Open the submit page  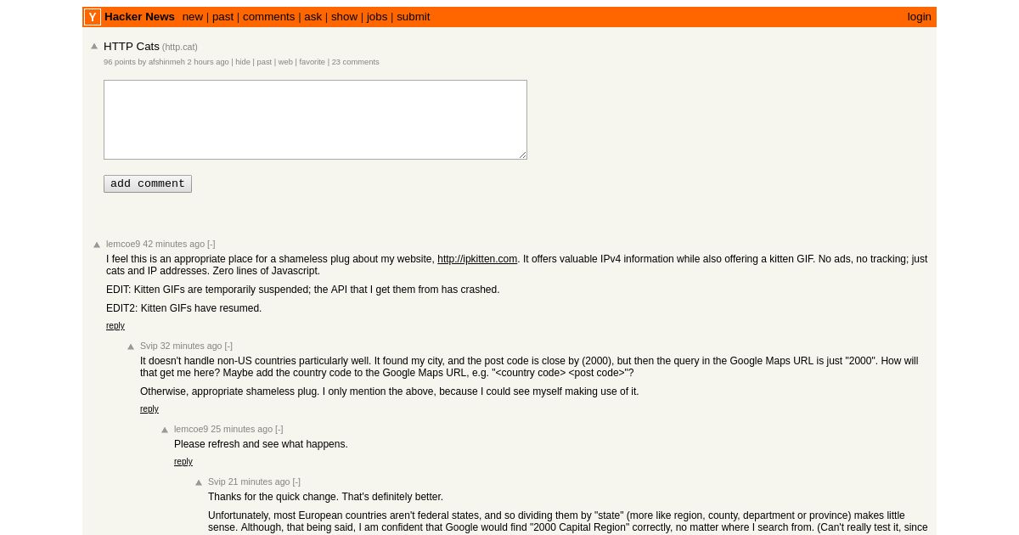coord(414,17)
